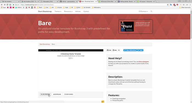Click the browser forward arrow
This screenshot has width=192, height=103.
[5, 5]
